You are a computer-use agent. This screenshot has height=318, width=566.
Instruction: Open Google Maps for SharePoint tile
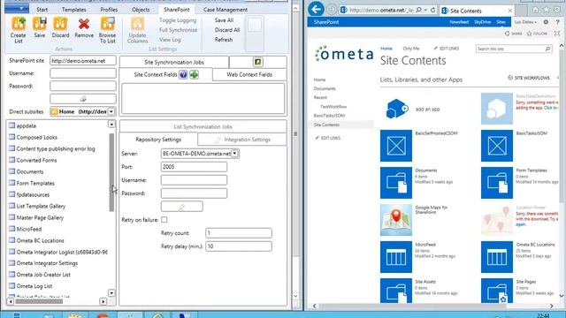pos(396,220)
